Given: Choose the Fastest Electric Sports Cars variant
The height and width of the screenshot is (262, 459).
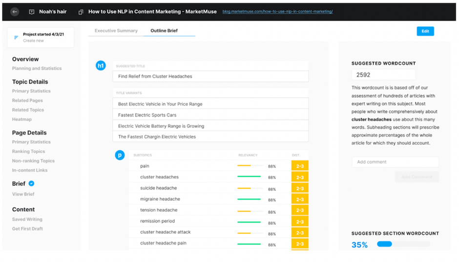Looking at the screenshot, I should (210, 115).
